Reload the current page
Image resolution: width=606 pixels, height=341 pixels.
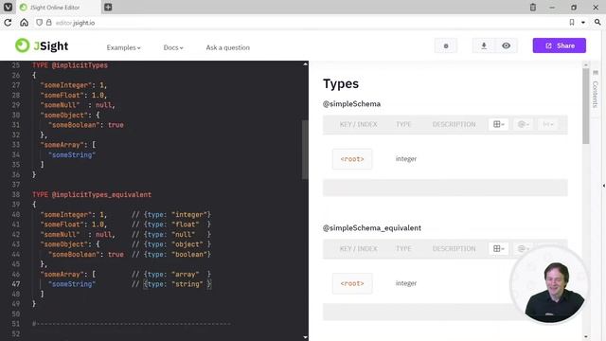point(8,23)
